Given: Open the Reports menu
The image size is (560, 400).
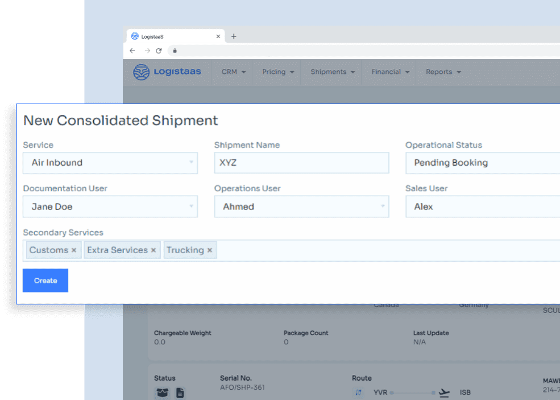Looking at the screenshot, I should 443,72.
